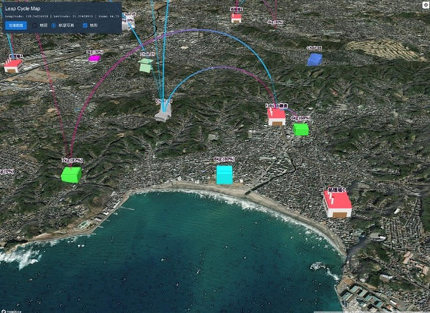Click the magenta box marker near the railway
This screenshot has height=313, width=430.
pos(94,58)
